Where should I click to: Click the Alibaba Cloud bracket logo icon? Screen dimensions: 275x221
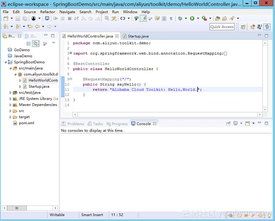(123, 18)
